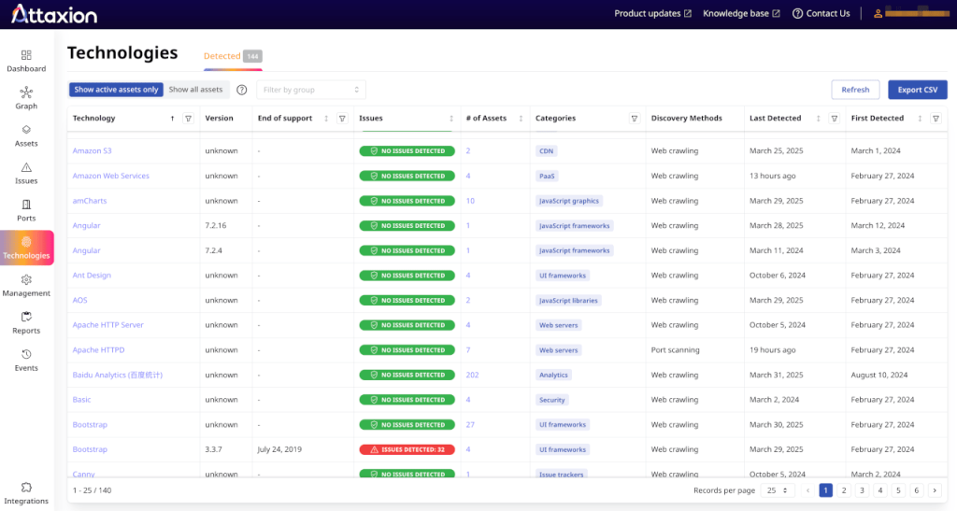The width and height of the screenshot is (957, 511).
Task: Go to next page arrow
Action: pyautogui.click(x=935, y=490)
